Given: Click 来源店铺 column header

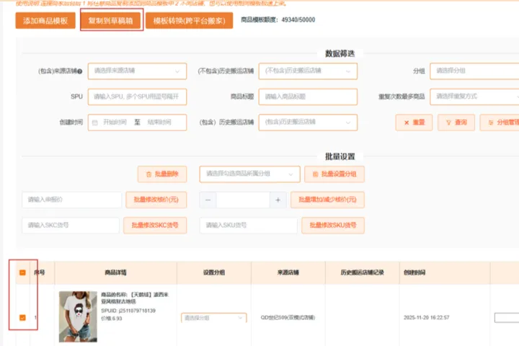Looking at the screenshot, I should tap(288, 272).
